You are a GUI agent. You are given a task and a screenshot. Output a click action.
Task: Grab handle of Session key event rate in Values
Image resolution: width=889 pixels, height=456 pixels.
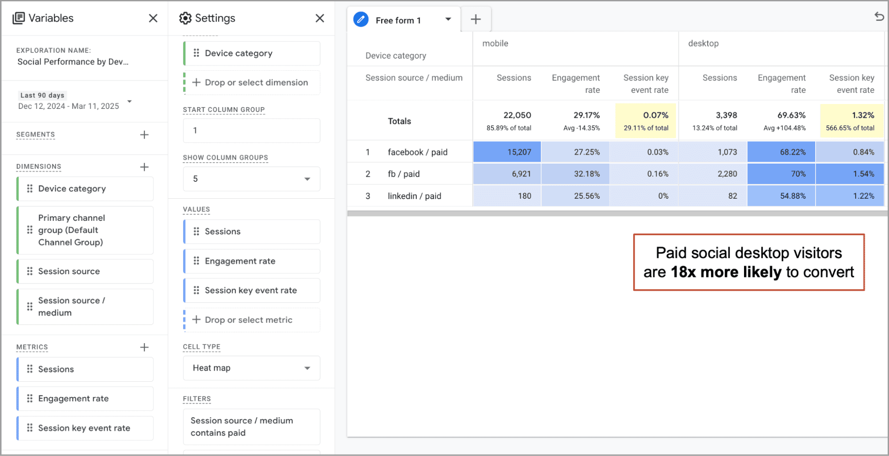(x=197, y=291)
